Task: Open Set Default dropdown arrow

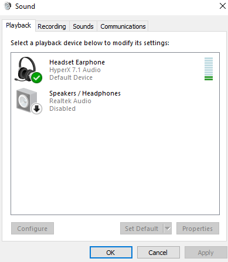Action: 168,228
